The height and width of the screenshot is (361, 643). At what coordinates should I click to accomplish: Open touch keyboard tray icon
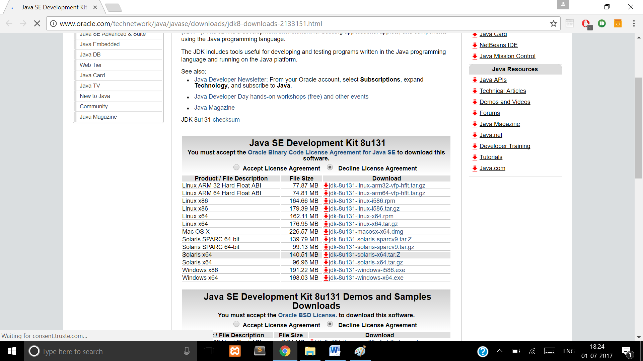tap(550, 351)
